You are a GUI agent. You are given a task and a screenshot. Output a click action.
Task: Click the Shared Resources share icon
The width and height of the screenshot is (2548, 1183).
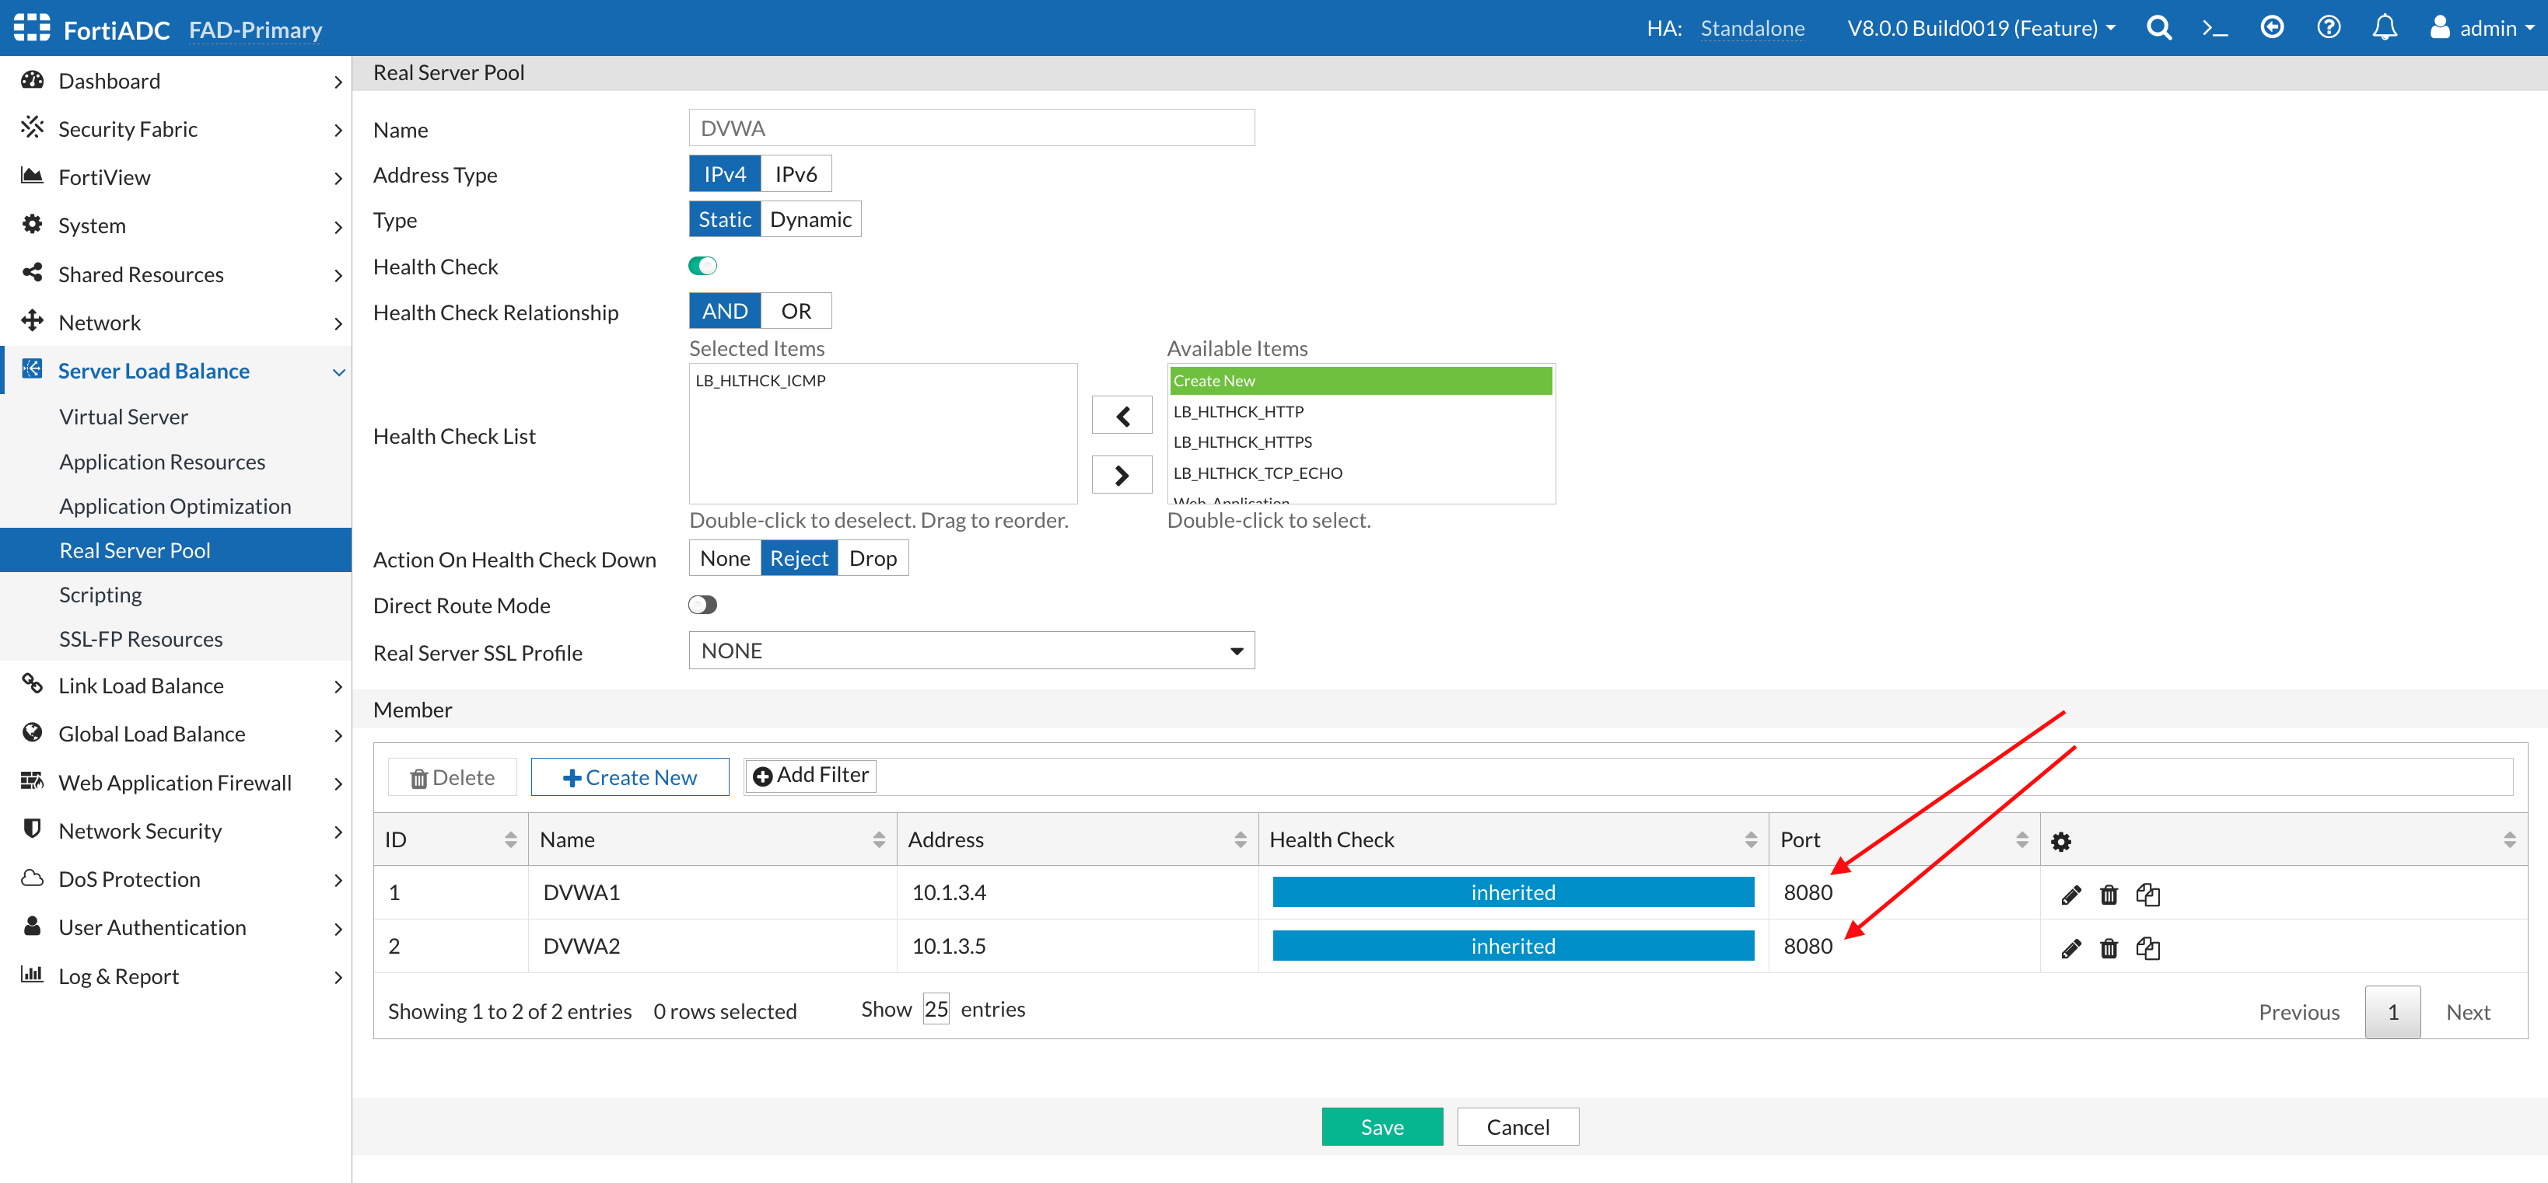32,273
